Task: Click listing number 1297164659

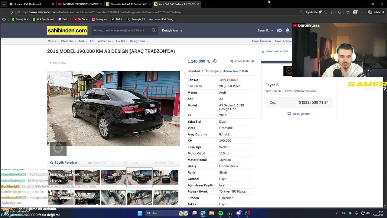Action: point(228,80)
